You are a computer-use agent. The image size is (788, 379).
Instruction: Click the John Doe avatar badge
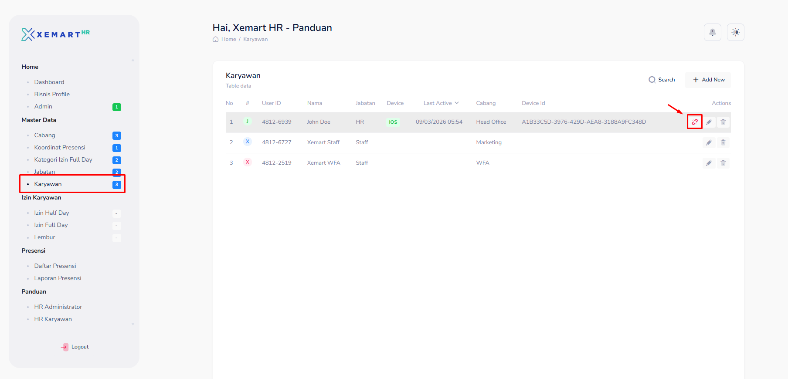(x=247, y=122)
